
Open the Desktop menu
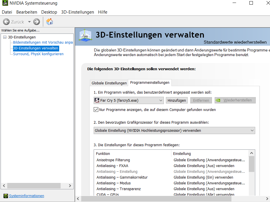[49, 12]
